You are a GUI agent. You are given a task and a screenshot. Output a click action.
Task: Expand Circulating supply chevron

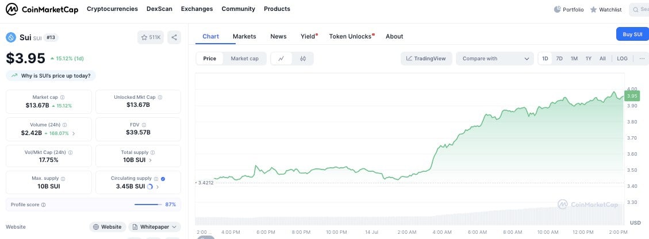158,187
